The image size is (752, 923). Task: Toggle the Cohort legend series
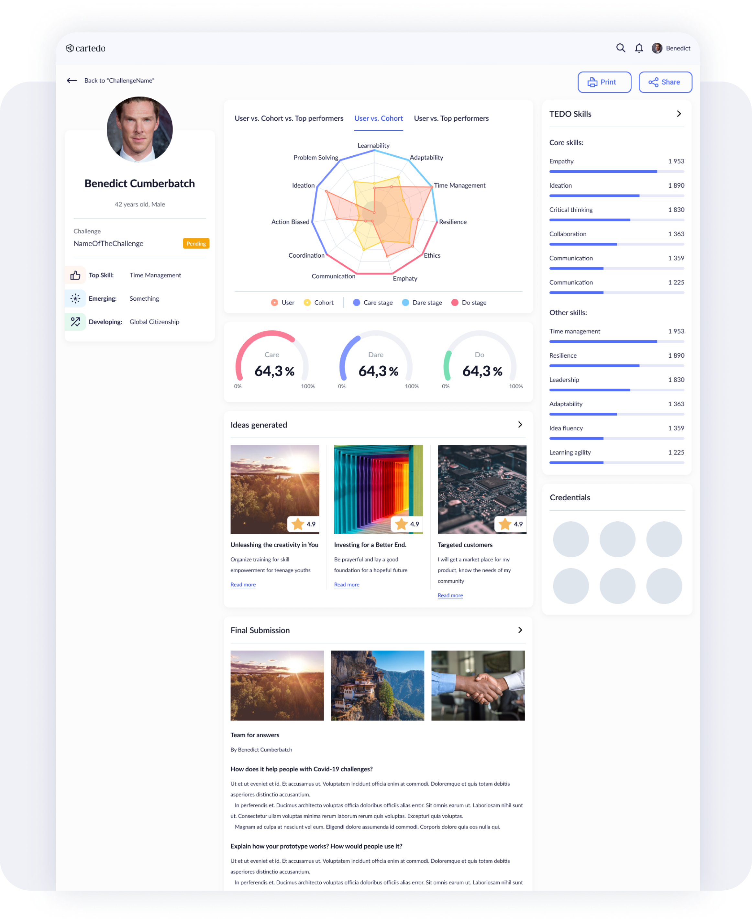coord(319,303)
